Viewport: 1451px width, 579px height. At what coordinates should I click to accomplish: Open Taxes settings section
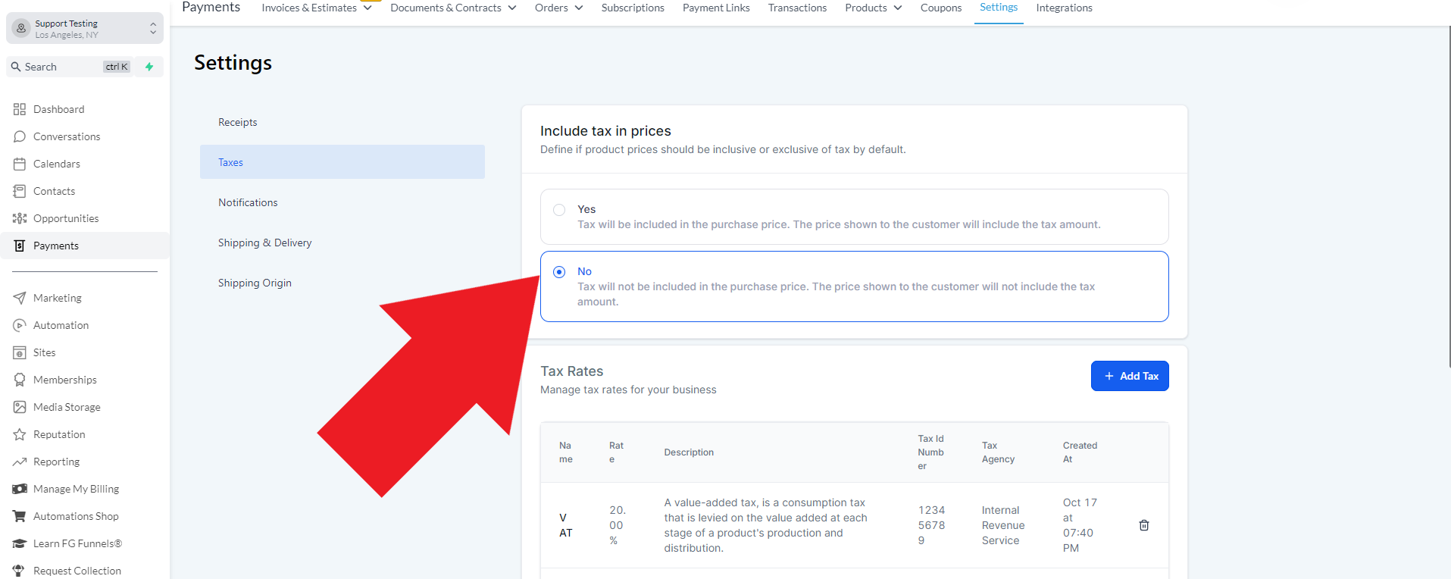tap(342, 162)
